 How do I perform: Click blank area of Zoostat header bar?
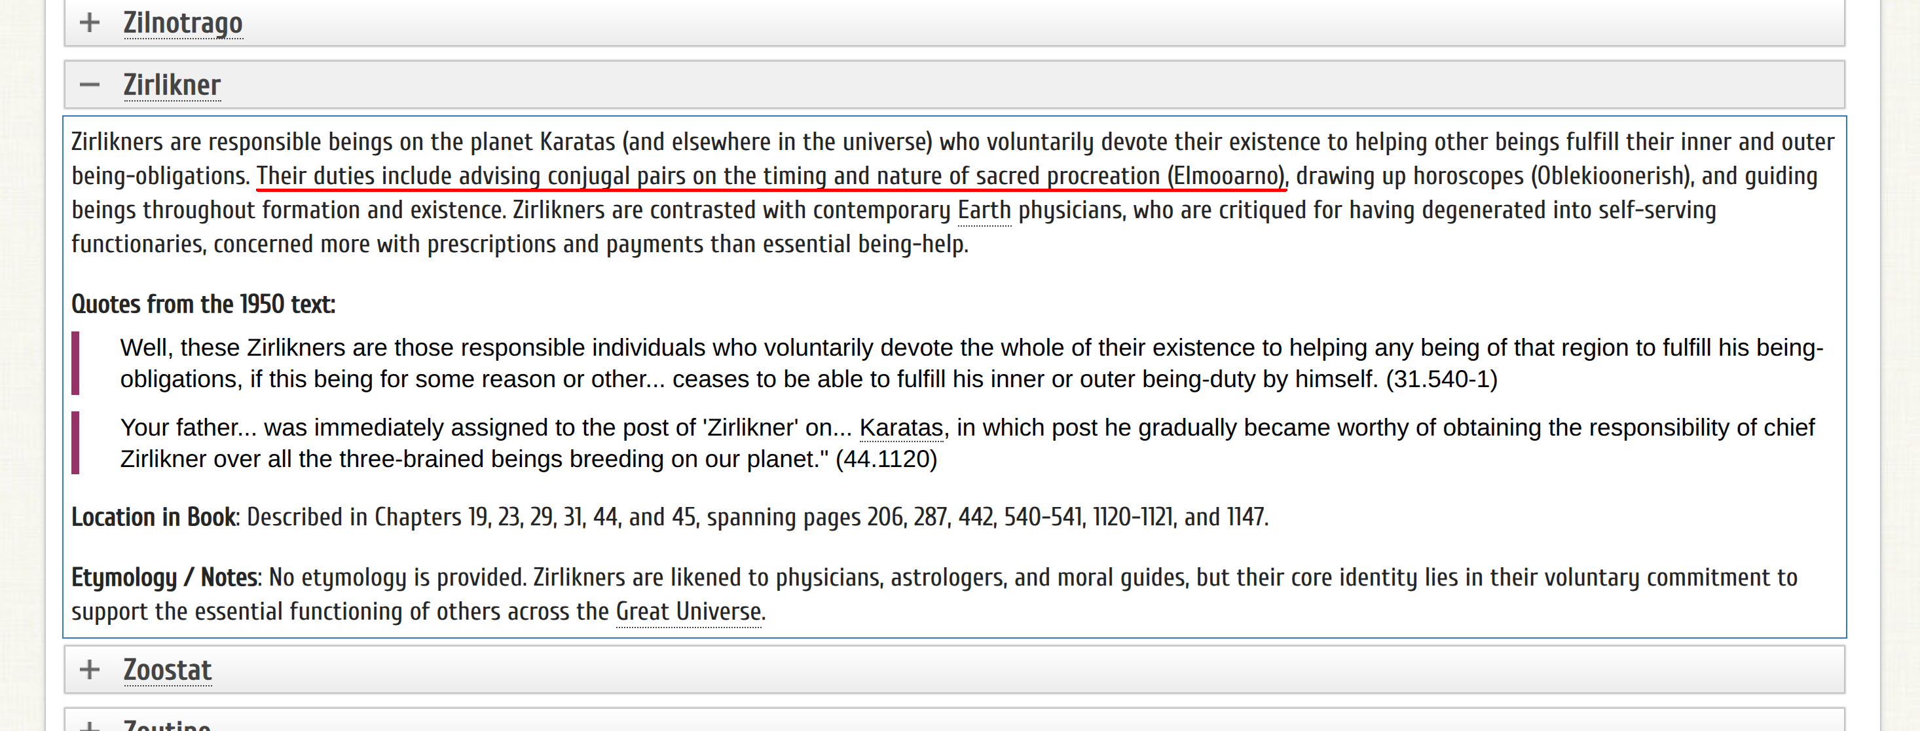pos(1043,670)
